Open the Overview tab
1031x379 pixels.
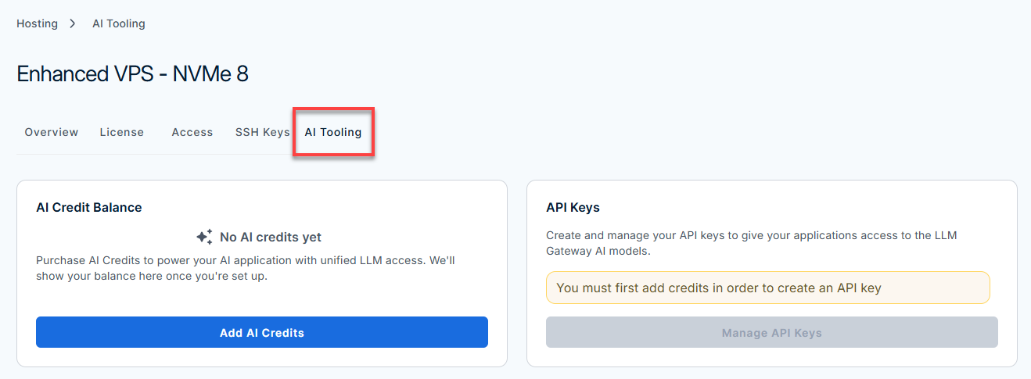click(x=52, y=132)
